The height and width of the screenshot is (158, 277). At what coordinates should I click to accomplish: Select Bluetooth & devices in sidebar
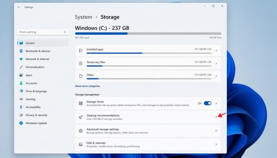point(43,51)
